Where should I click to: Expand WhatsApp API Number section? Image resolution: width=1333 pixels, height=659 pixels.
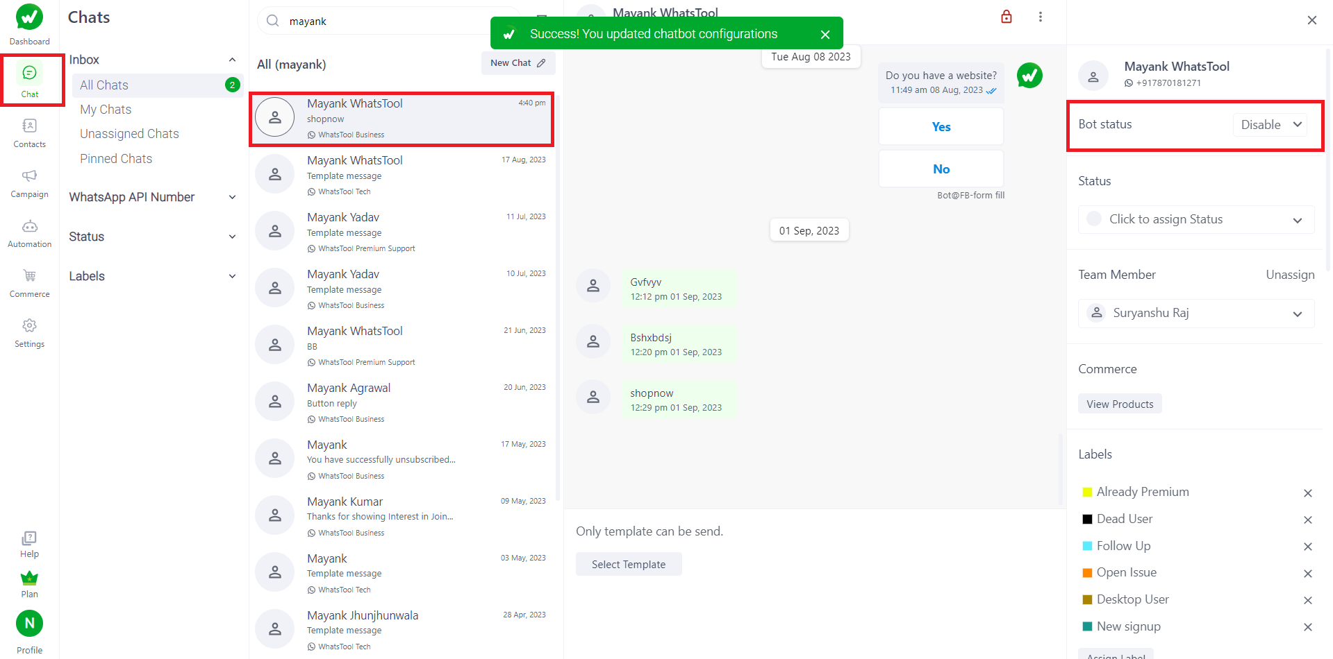coord(153,197)
